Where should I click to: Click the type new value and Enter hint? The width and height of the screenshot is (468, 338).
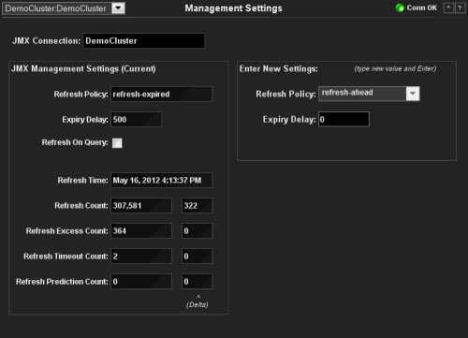[395, 68]
